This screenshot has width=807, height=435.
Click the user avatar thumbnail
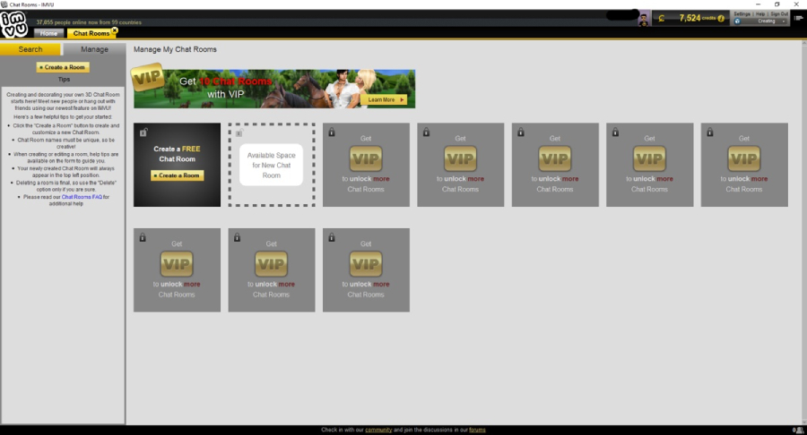(x=643, y=20)
